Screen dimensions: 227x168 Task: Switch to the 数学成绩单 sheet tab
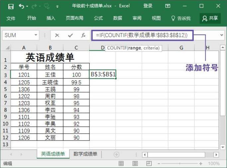(85, 154)
